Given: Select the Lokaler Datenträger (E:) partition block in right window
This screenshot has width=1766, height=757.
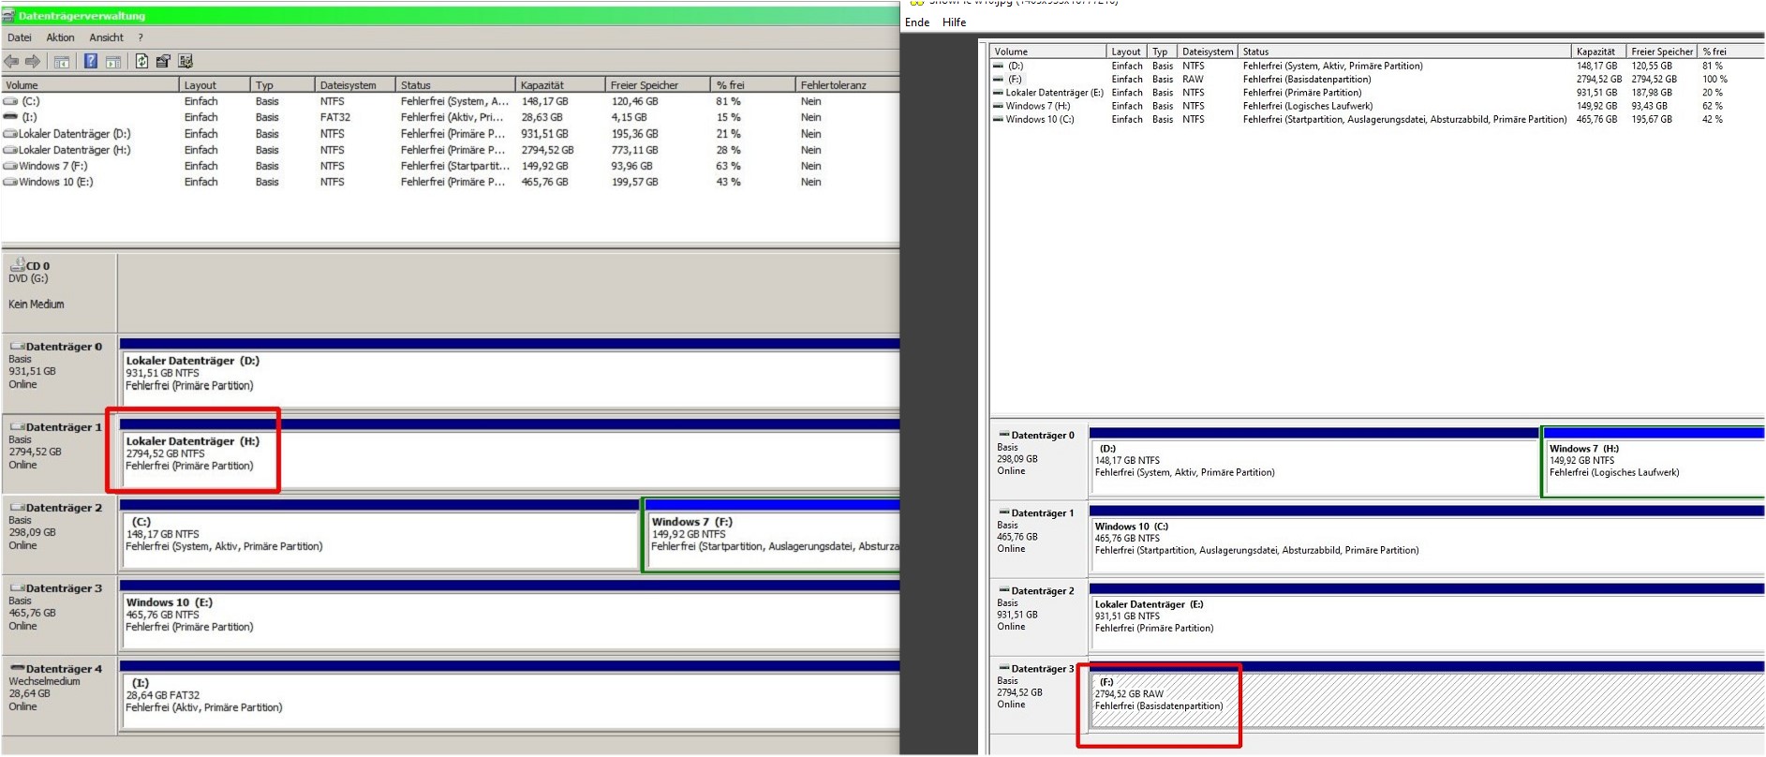Looking at the screenshot, I should (x=1427, y=621).
